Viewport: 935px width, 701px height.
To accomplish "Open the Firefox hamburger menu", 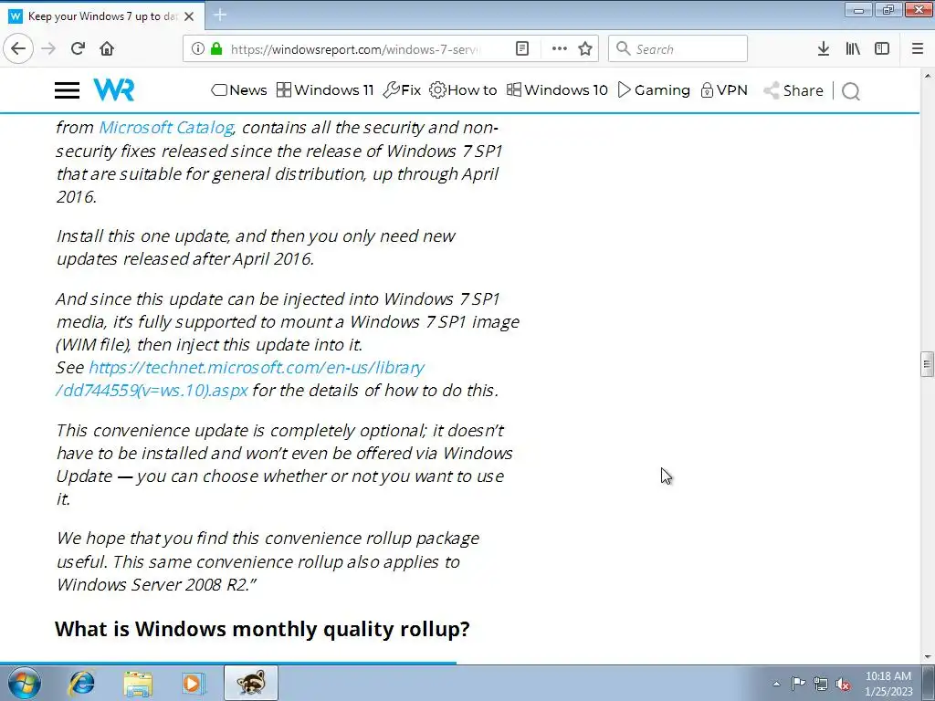I will coord(918,48).
